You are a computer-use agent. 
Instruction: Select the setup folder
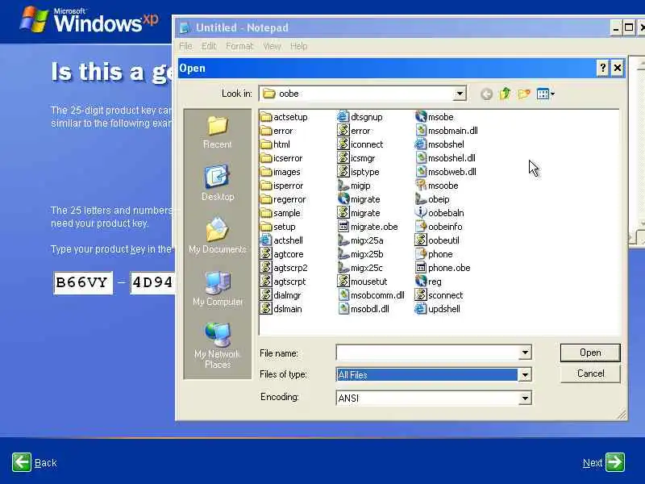coord(278,227)
